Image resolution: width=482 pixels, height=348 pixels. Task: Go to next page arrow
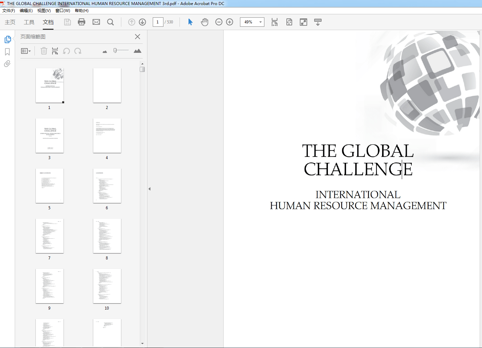coord(142,22)
